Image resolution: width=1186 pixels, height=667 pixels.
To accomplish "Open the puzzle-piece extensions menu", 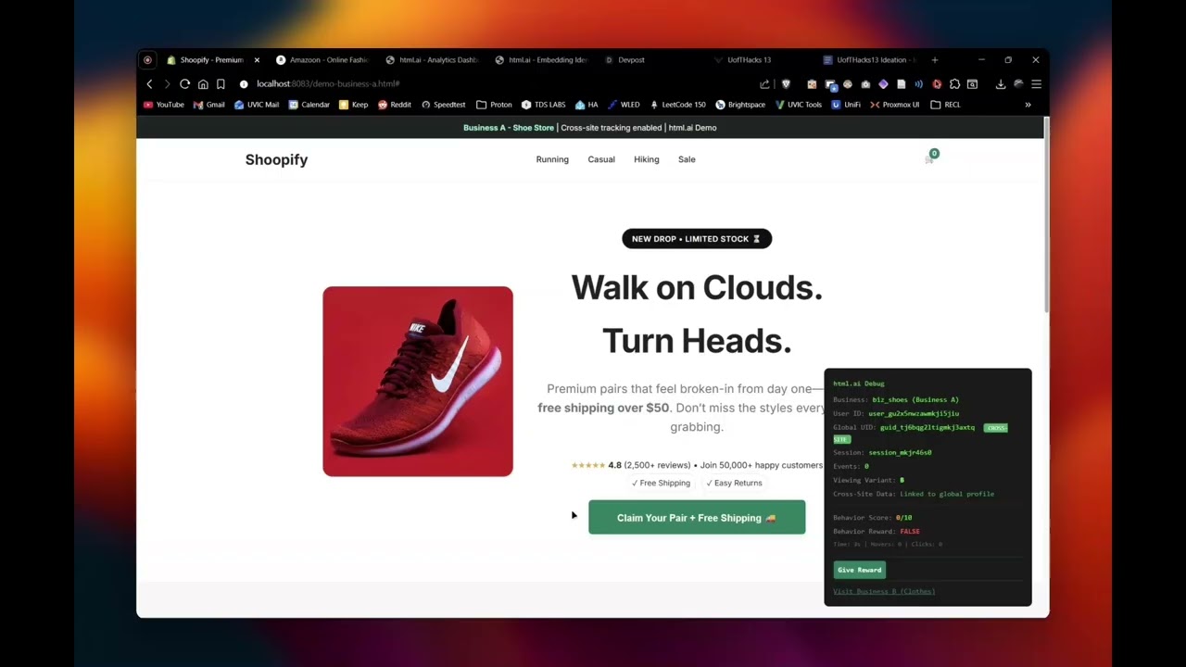I will coord(954,84).
